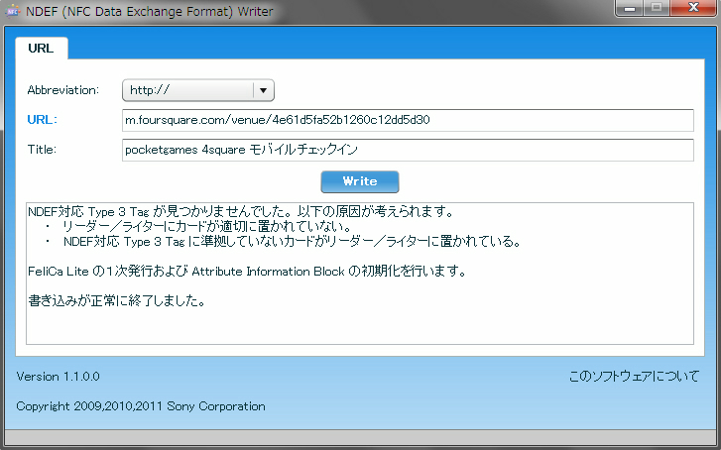
Task: Click the Abbreviation dropdown arrow
Action: coord(264,90)
